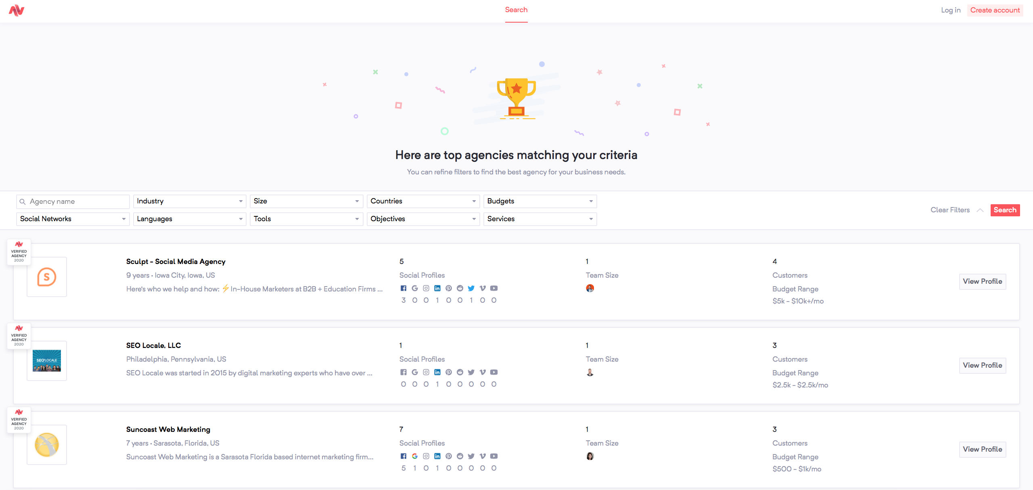Click the Twitter icon in Sculpt's row
This screenshot has width=1033, height=490.
click(x=471, y=288)
